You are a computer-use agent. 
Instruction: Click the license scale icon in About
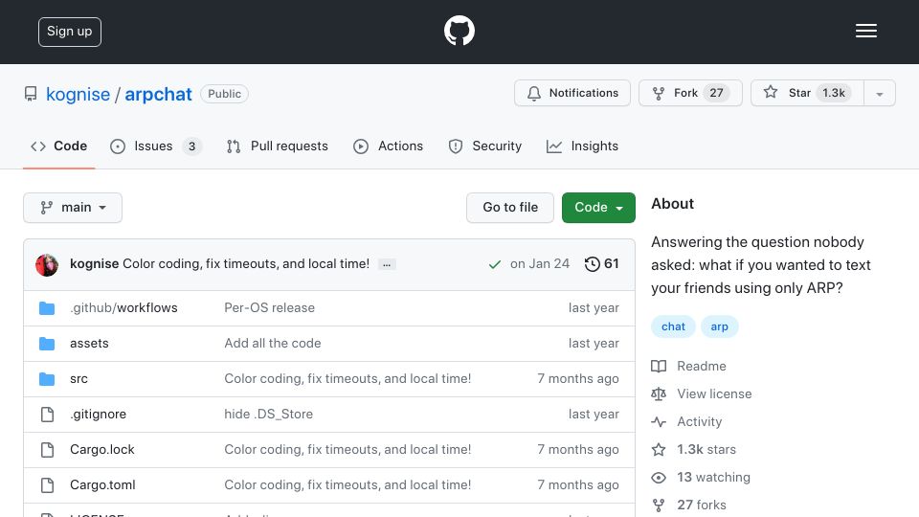tap(659, 393)
